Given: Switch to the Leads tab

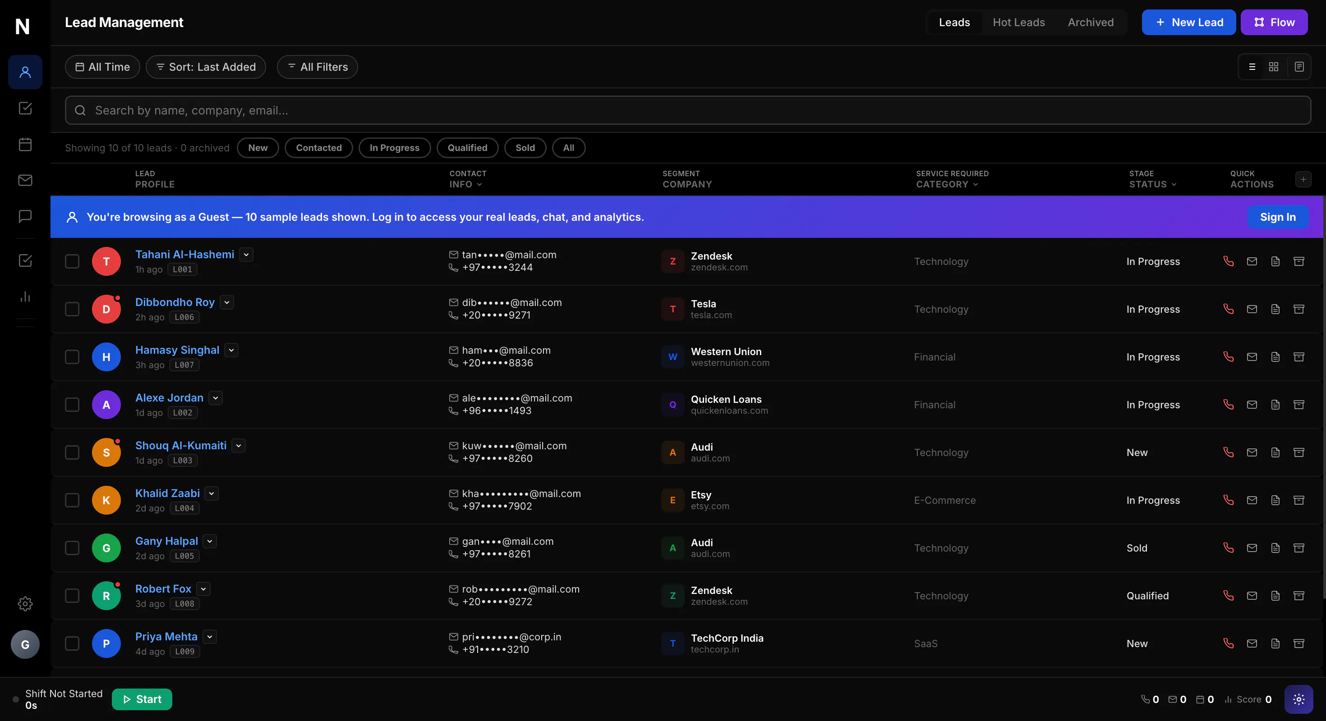Looking at the screenshot, I should point(954,23).
